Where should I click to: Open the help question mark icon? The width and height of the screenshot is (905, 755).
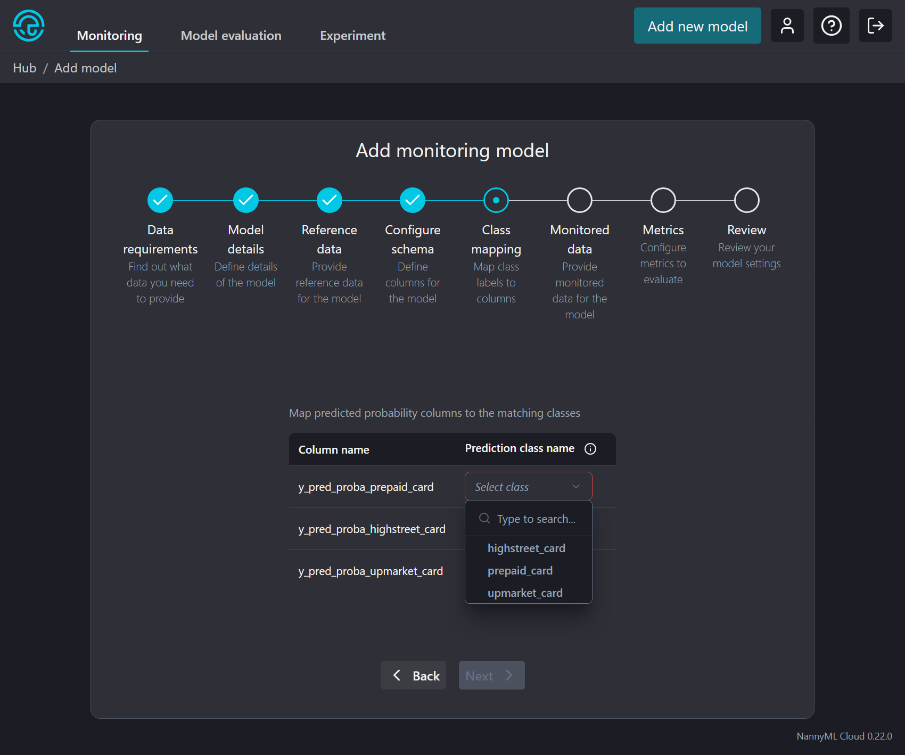click(831, 26)
